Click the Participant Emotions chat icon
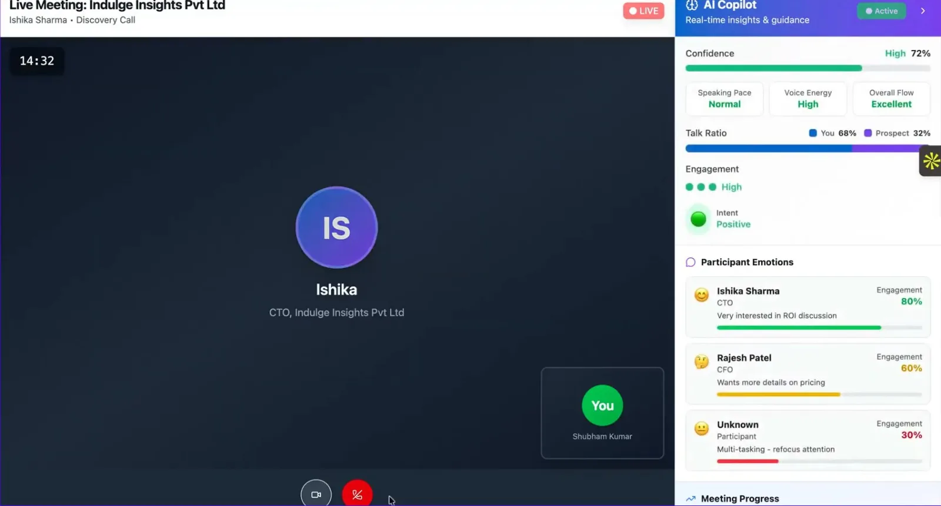Screen dimensions: 941x506 pyautogui.click(x=690, y=262)
